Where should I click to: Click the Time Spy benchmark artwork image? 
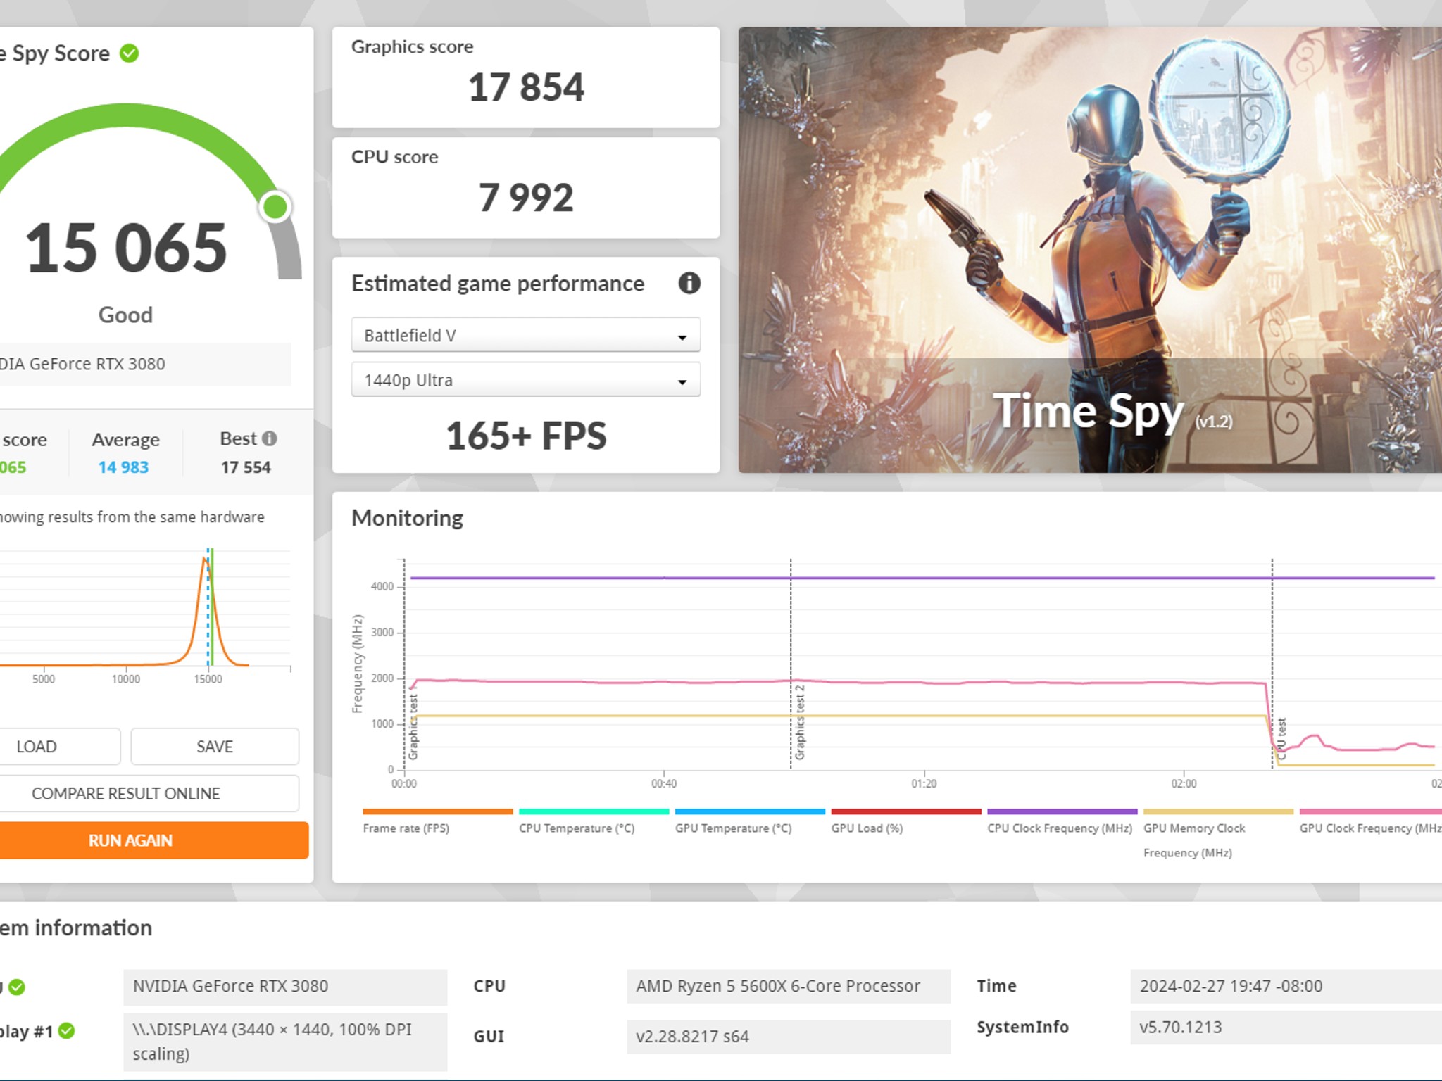(1090, 250)
